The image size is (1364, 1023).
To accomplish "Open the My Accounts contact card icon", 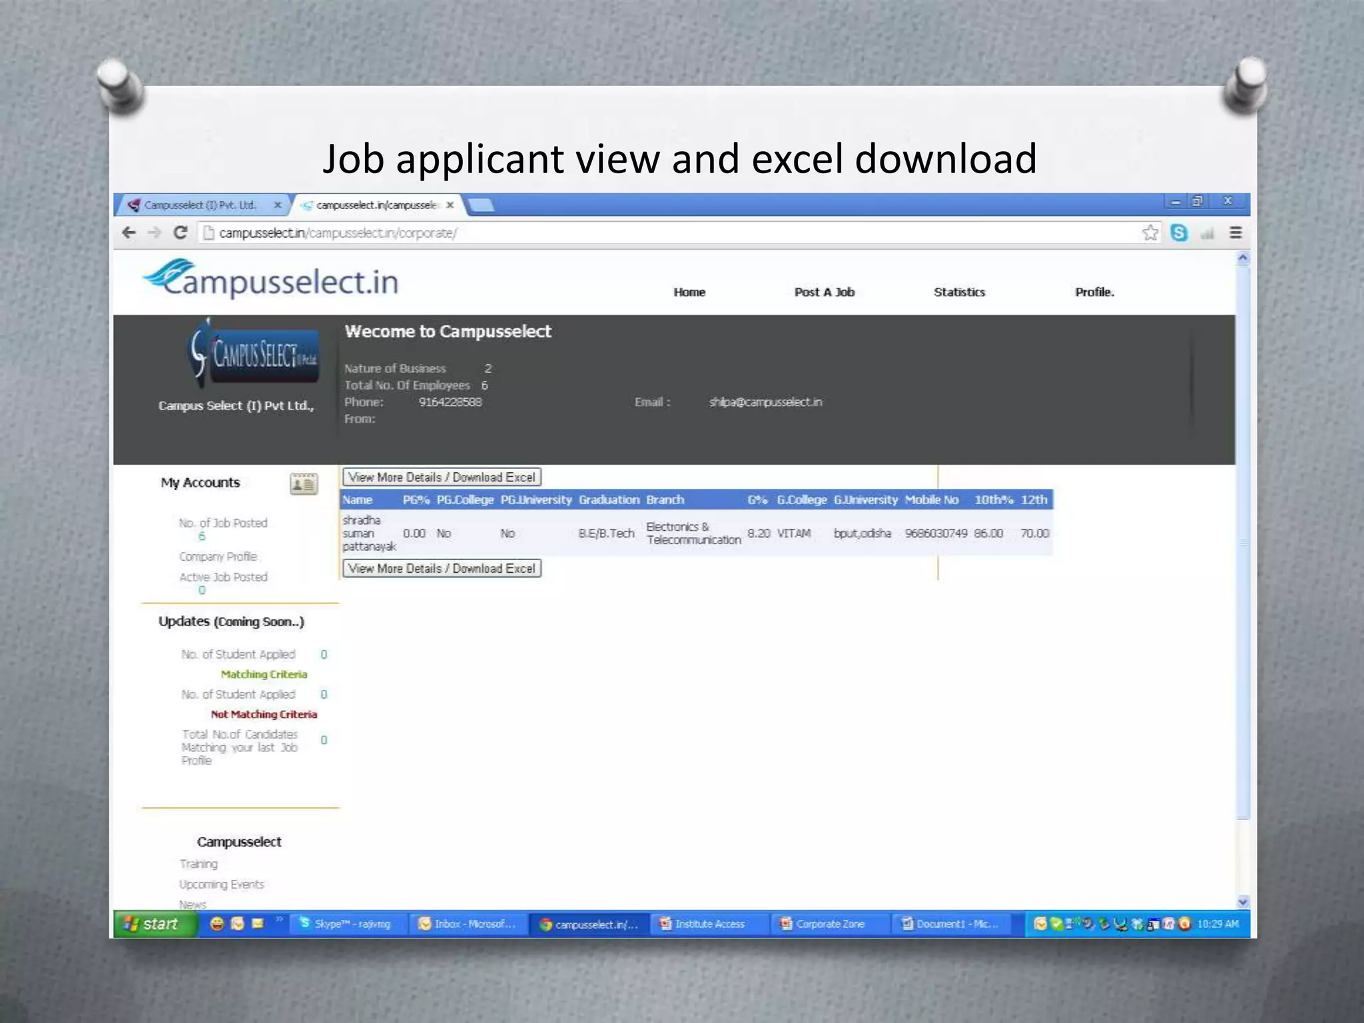I will click(304, 484).
